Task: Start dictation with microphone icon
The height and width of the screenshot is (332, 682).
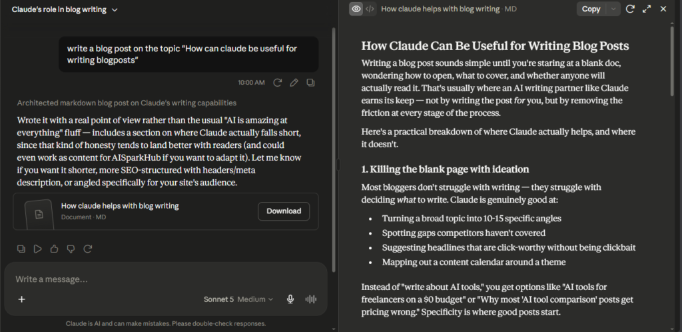Action: click(x=290, y=299)
